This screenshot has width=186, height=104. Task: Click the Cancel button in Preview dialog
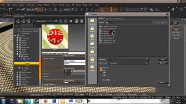(162, 63)
